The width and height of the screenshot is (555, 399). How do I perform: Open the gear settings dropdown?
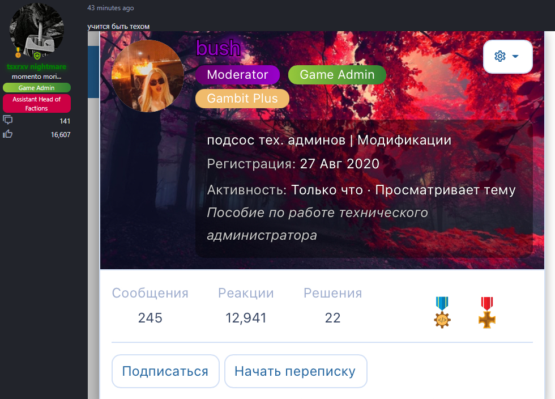pos(507,56)
